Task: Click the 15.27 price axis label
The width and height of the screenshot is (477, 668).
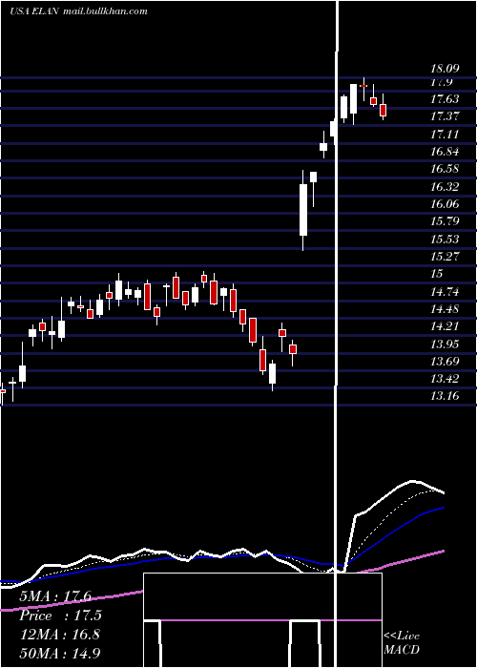Action: click(445, 257)
